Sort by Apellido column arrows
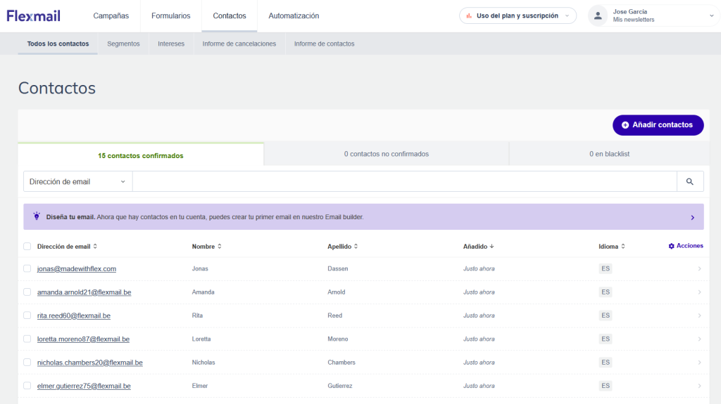The width and height of the screenshot is (721, 404). (x=356, y=247)
